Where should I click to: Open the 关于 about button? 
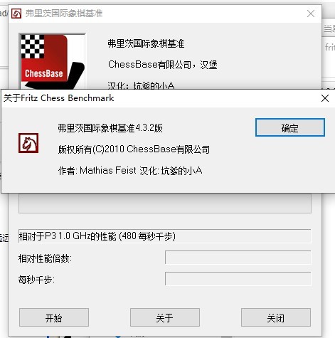(x=165, y=317)
